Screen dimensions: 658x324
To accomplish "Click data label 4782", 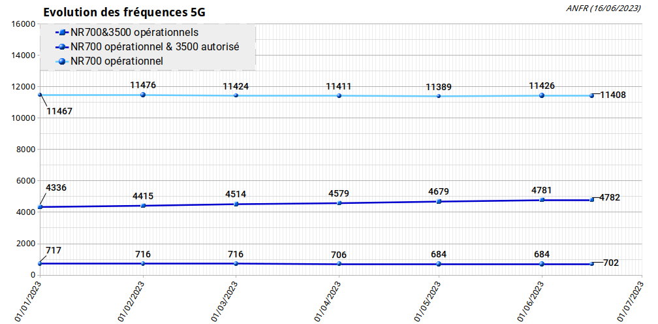I will [610, 198].
